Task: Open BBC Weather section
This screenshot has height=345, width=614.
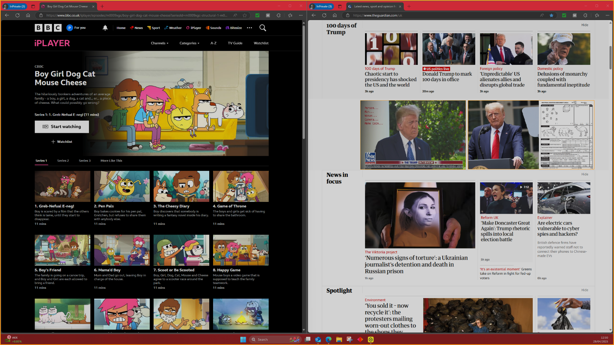Action: 173,28
